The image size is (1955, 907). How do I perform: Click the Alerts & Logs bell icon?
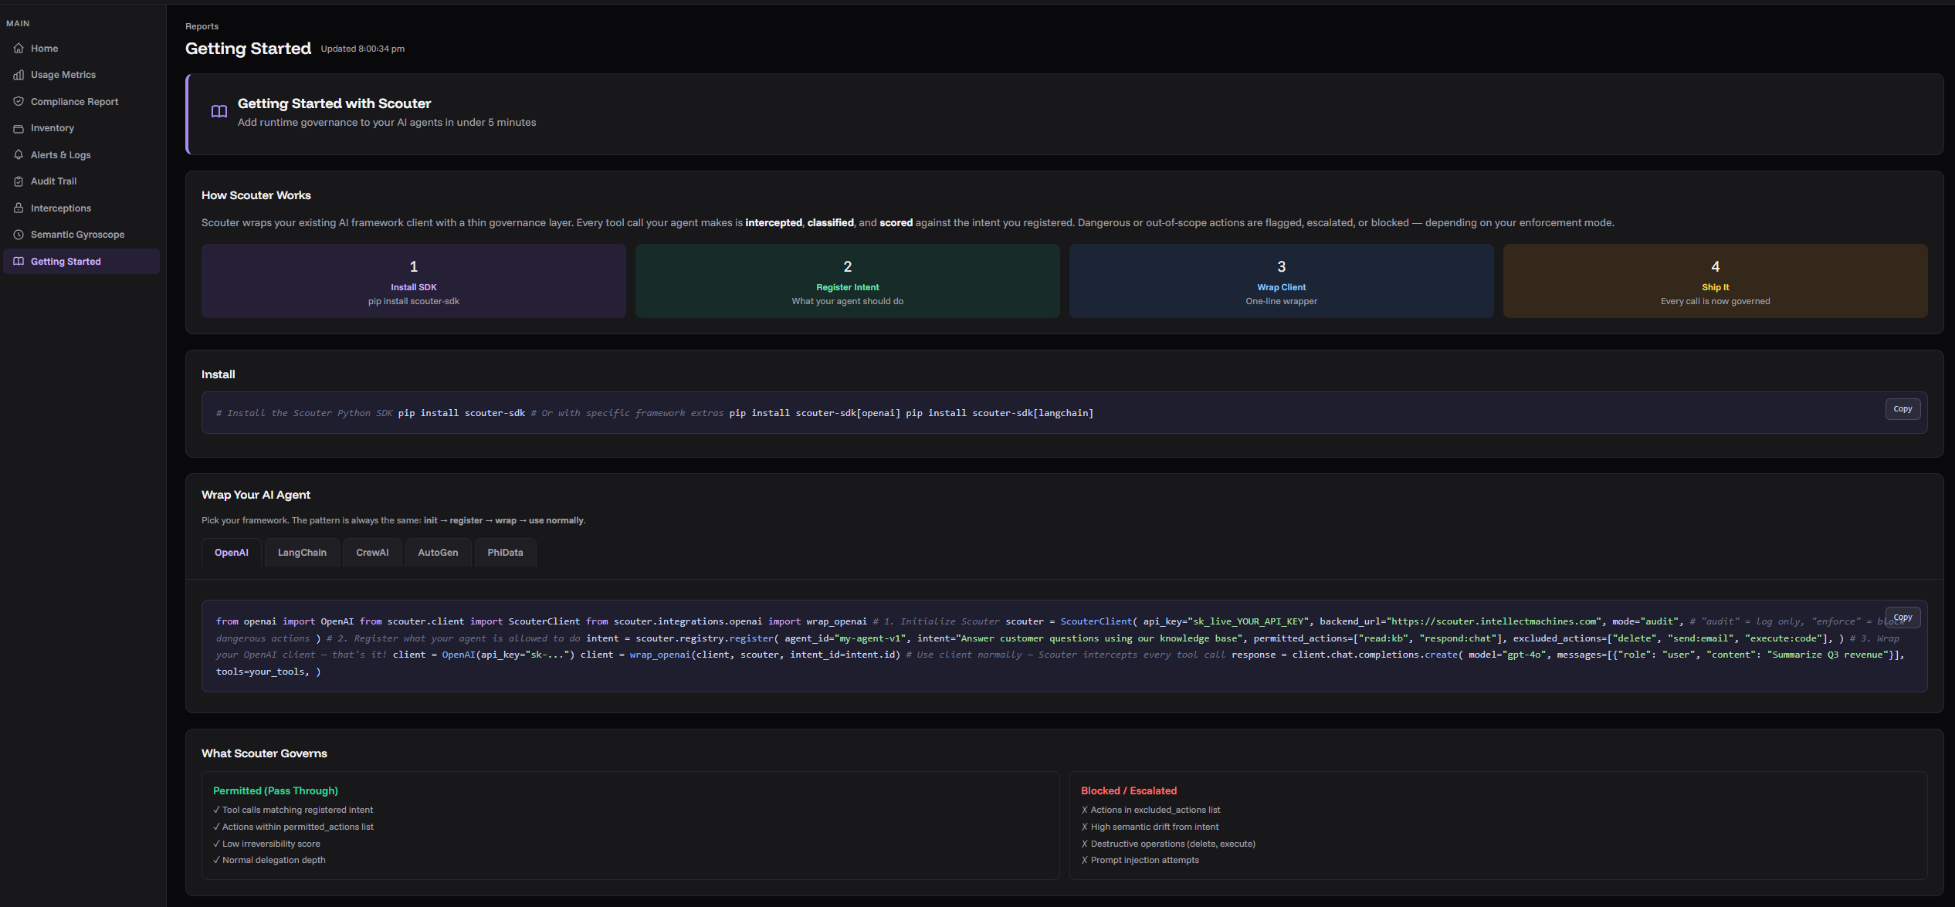pos(19,155)
